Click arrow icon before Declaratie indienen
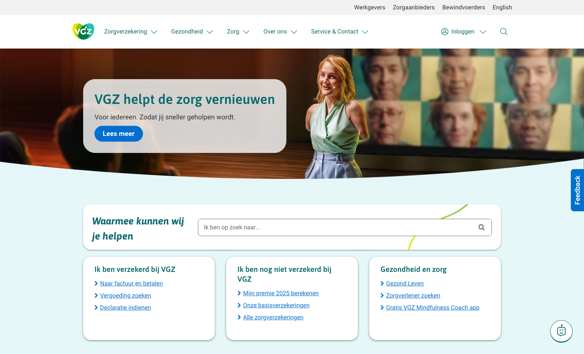Screen dimensions: 584x354 coord(96,308)
